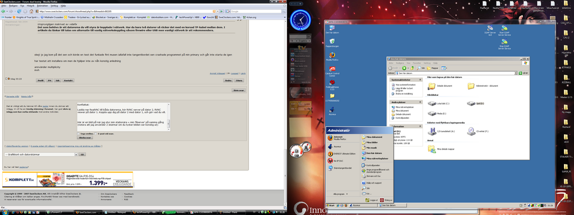The image size is (574, 215).
Task: Click the Firefox back arrow button
Action: (3, 11)
